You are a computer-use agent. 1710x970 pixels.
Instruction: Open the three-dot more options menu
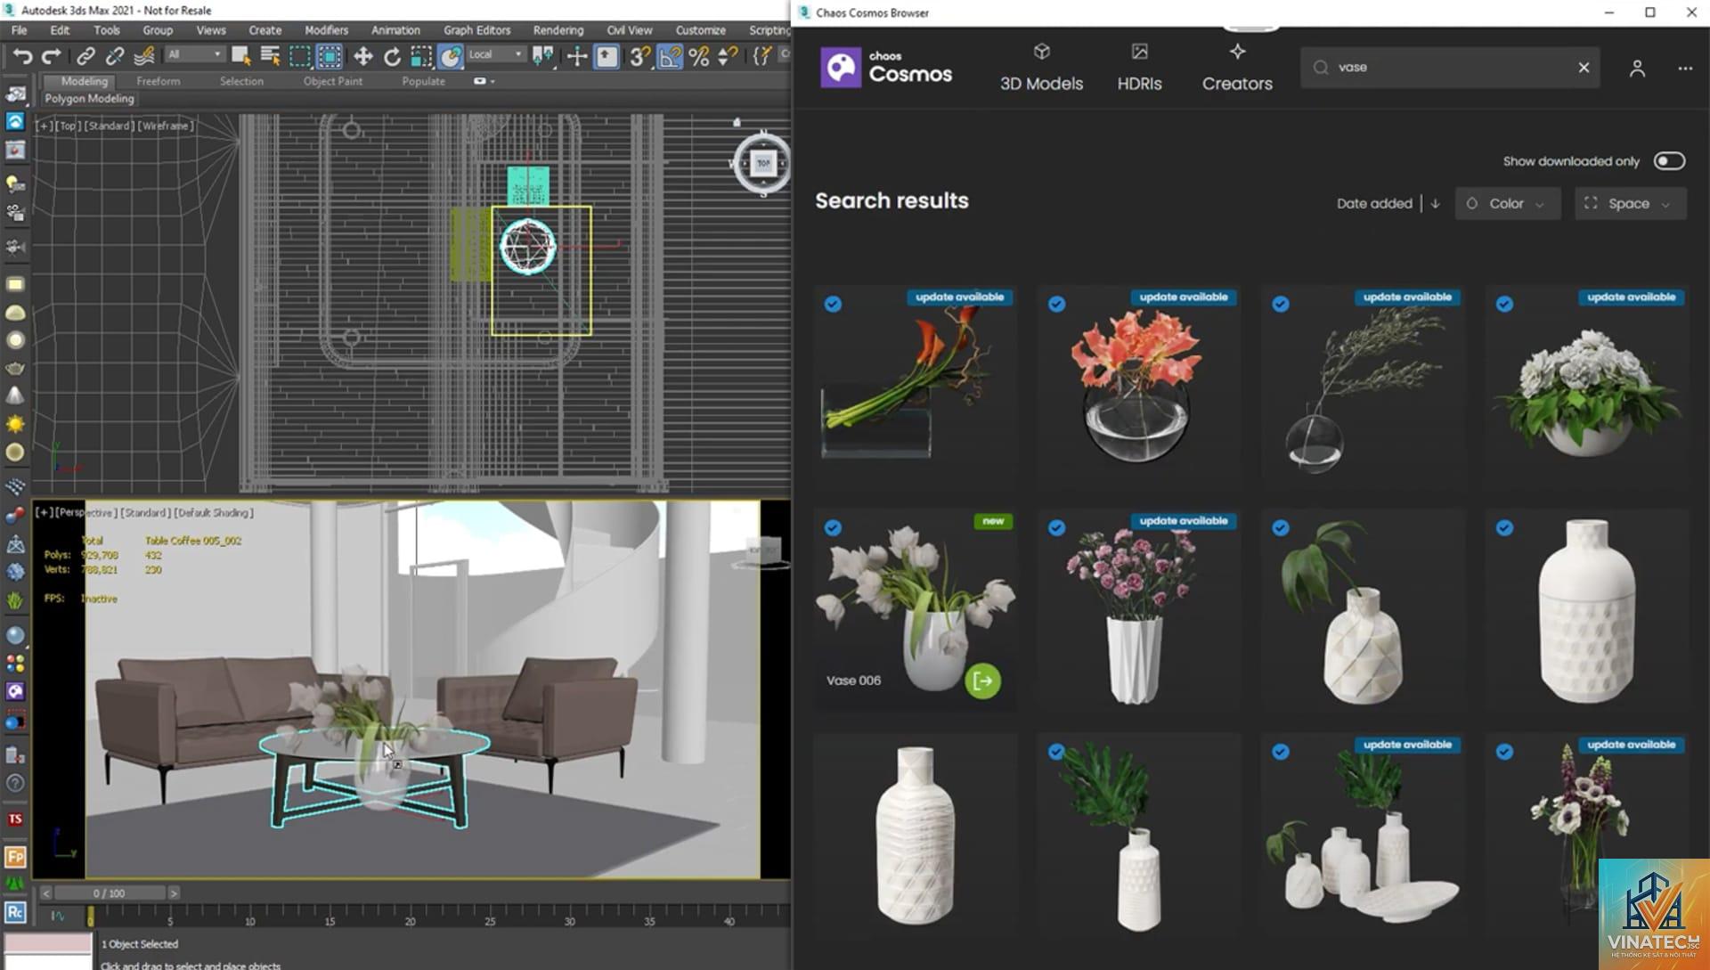[x=1685, y=69]
